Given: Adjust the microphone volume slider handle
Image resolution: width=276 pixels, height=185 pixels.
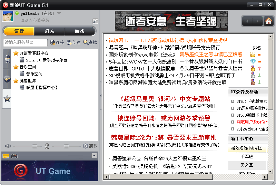Looking at the screenshot, I should click(66, 146).
